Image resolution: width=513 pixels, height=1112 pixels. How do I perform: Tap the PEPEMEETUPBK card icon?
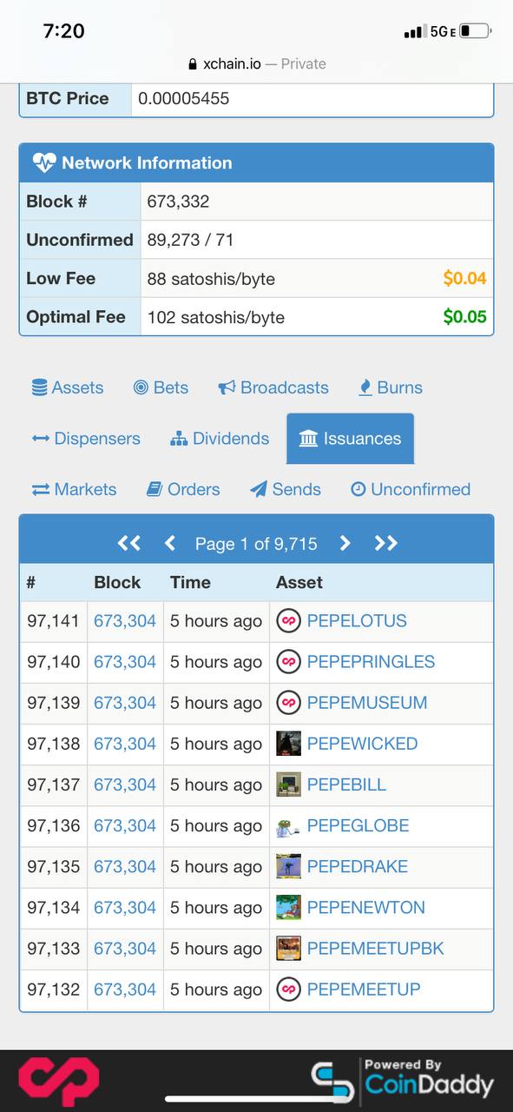click(288, 948)
